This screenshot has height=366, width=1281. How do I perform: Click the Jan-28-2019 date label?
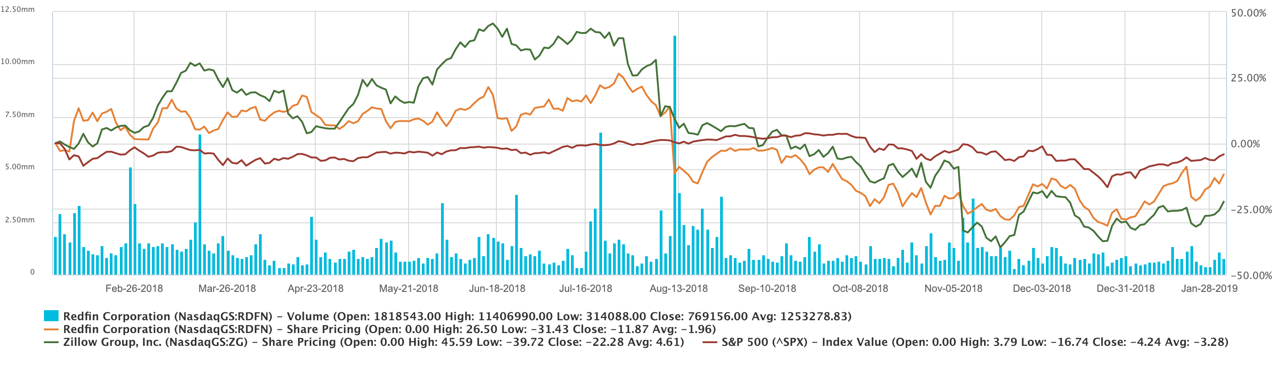(x=1209, y=288)
